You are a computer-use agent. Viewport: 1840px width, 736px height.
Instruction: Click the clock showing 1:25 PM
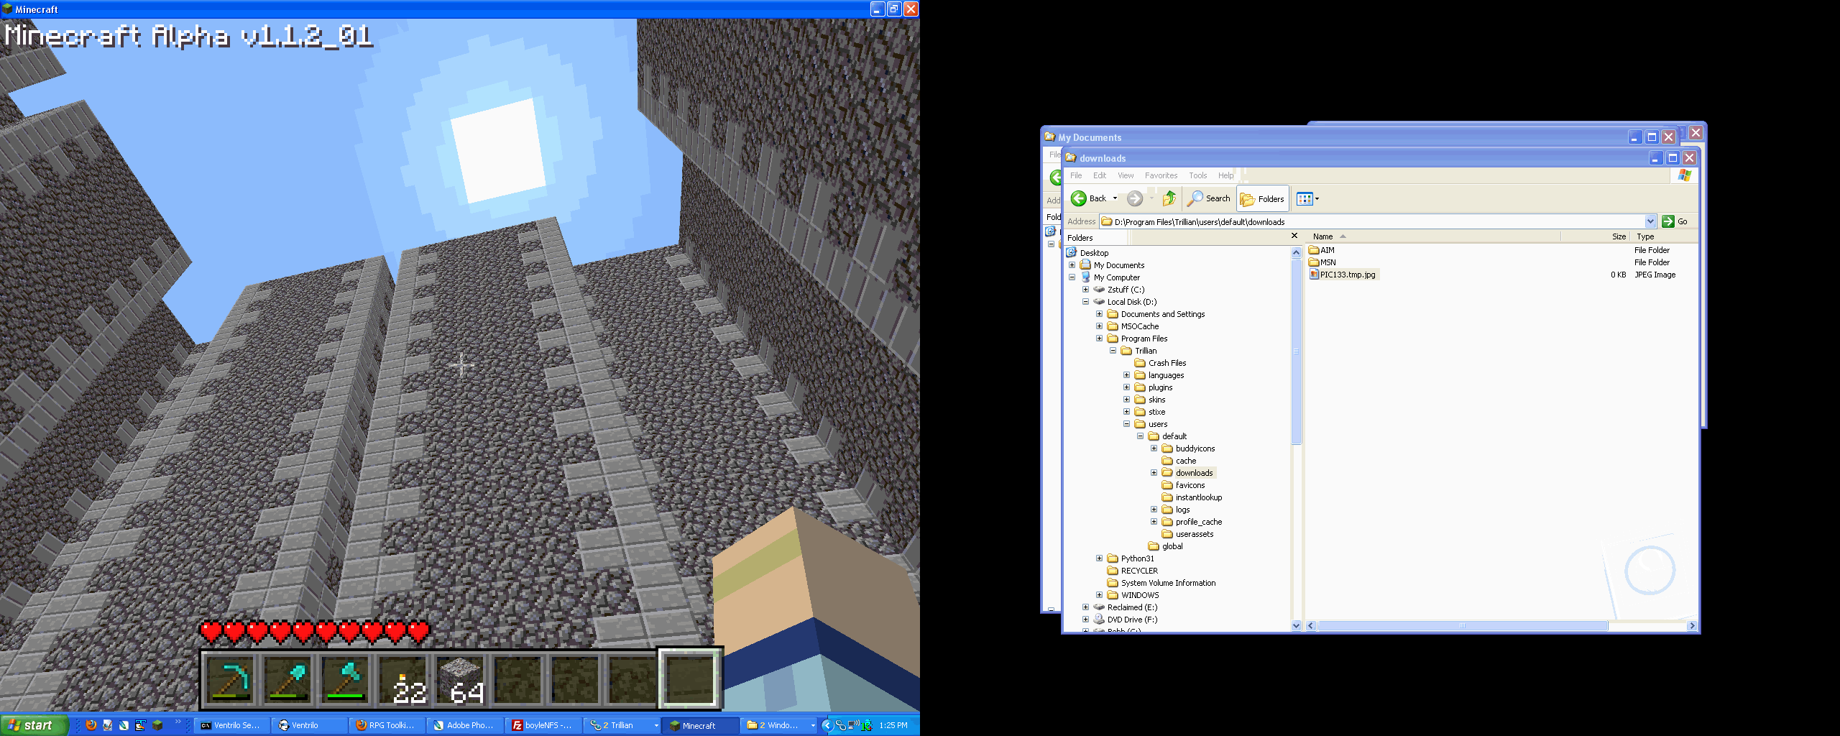click(x=893, y=725)
